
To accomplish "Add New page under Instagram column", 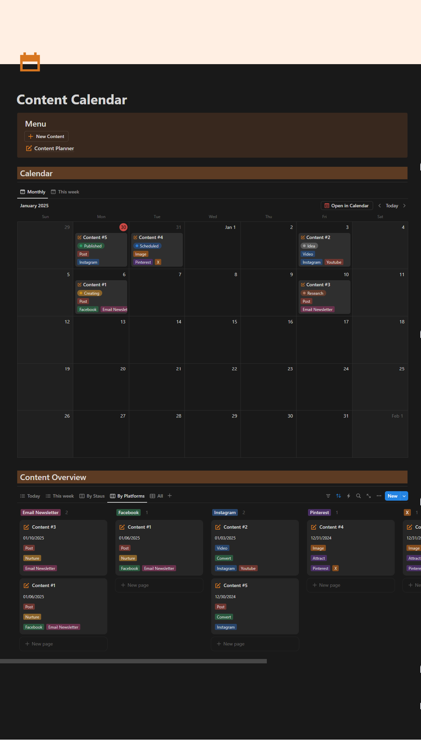I will point(255,644).
